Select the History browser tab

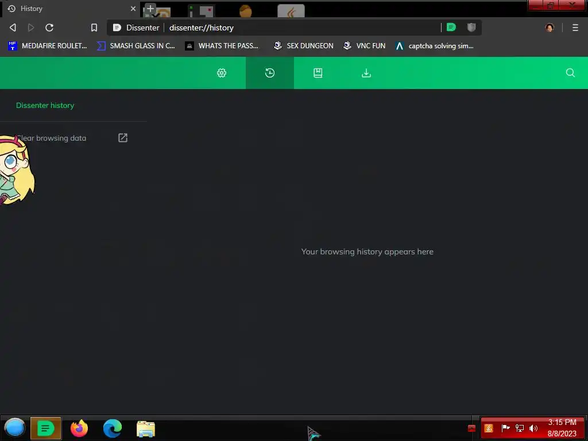pos(71,9)
